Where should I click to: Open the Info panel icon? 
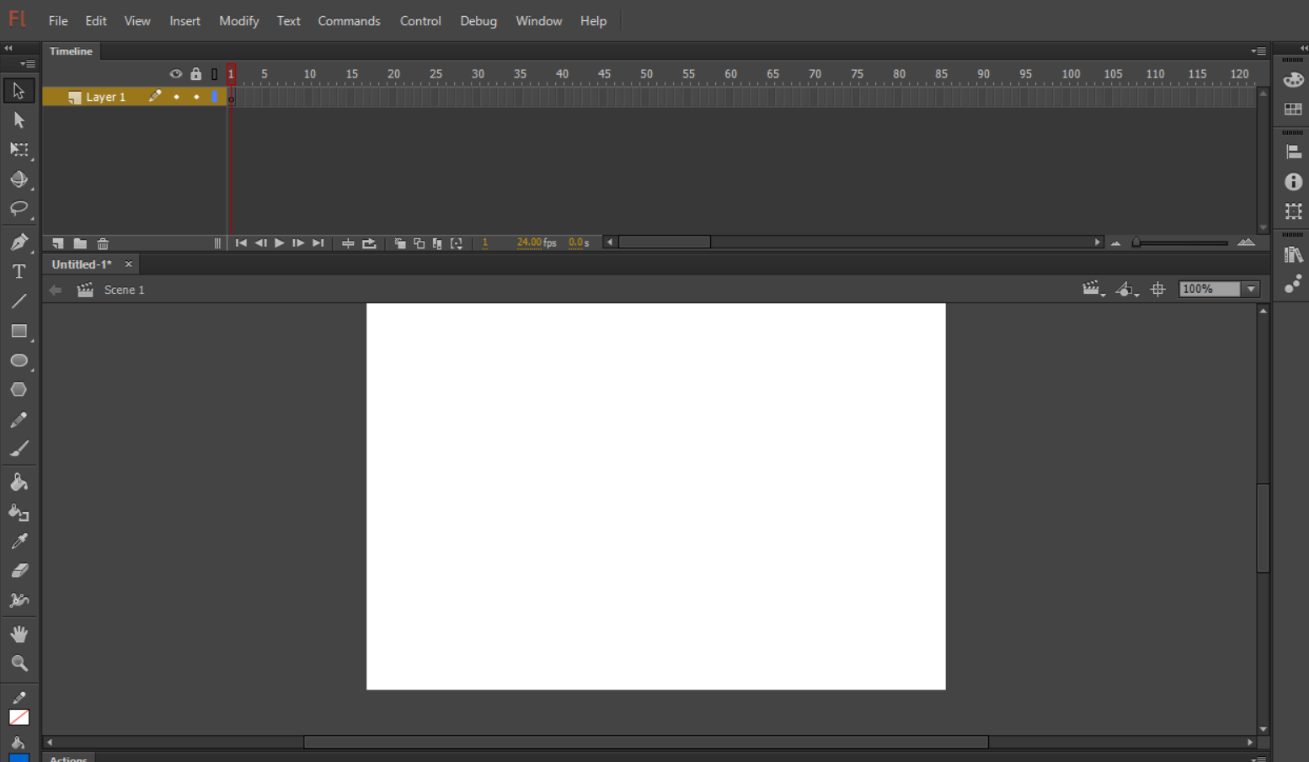tap(1293, 182)
